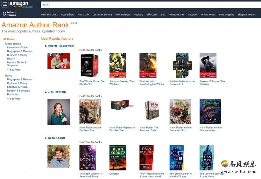The width and height of the screenshot is (261, 179).
Task: Open Harry Potter Paperback Box Set thumbnail
Action: [x=122, y=105]
